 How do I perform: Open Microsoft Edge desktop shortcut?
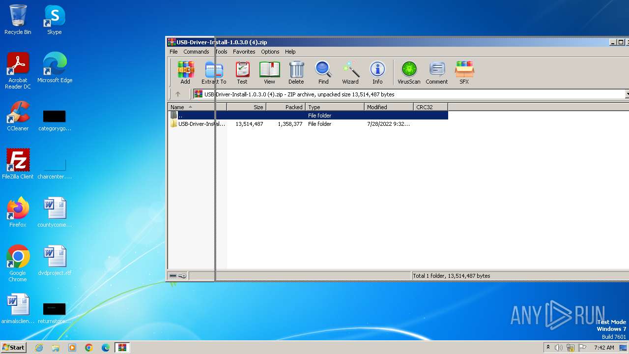coord(55,68)
